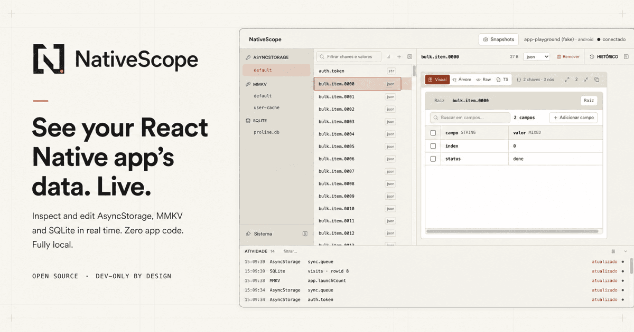Open the HISTÓRICO history panel

click(x=603, y=56)
